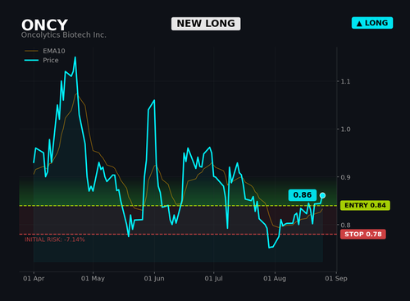Click the 01 Aug axis label

275,278
